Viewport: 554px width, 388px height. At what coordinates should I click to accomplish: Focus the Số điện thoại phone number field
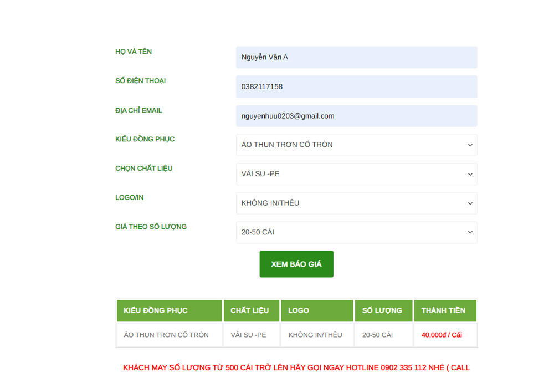(x=356, y=86)
